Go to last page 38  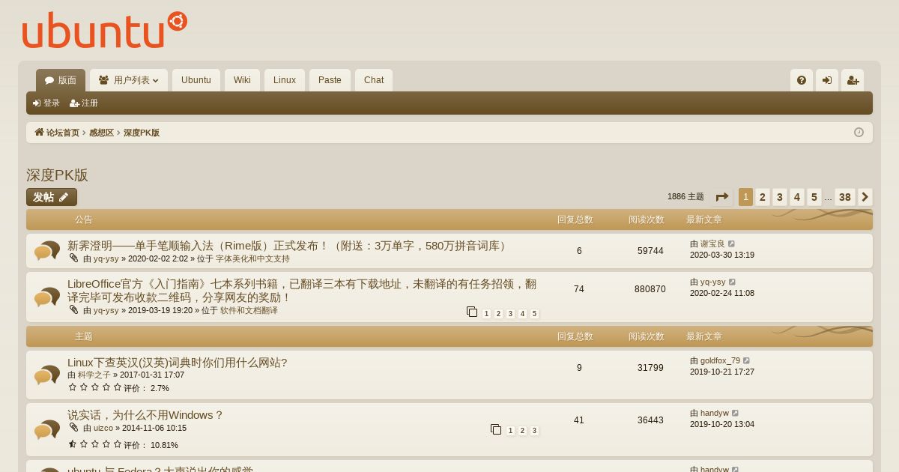(845, 197)
